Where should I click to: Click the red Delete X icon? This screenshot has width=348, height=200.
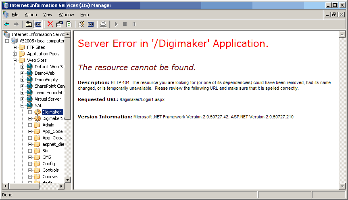50,24
